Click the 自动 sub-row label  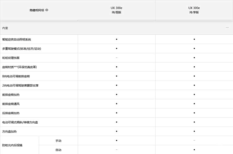point(58,150)
